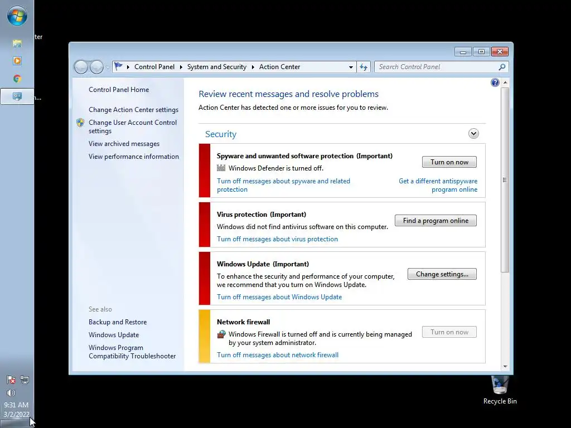Collapse the Security section chevron

473,134
